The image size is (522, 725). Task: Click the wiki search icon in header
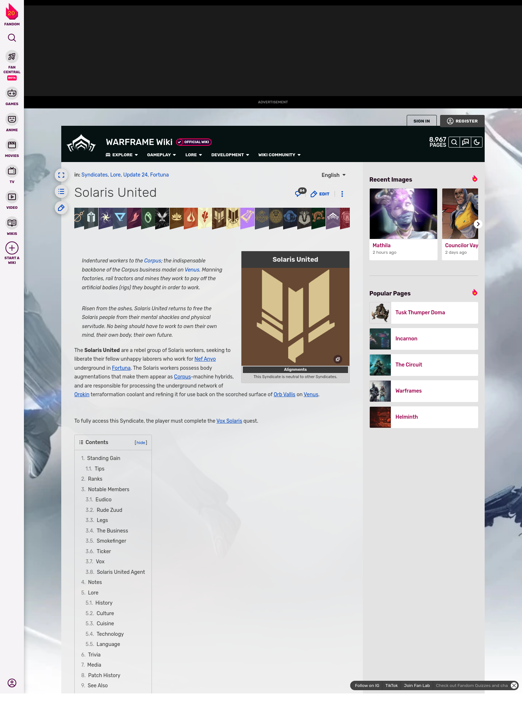(x=454, y=142)
